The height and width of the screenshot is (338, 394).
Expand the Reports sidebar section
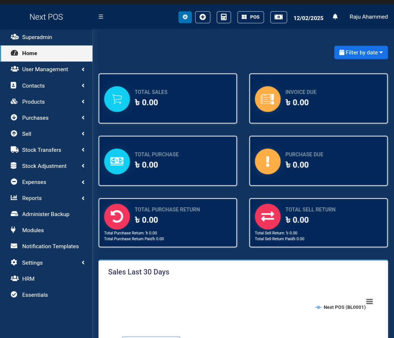(x=32, y=198)
